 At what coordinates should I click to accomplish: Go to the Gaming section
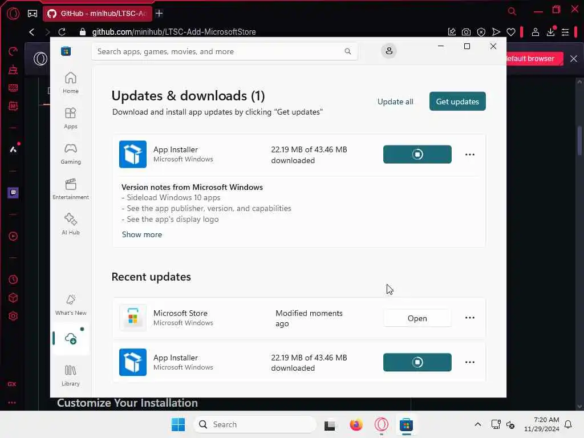point(70,153)
